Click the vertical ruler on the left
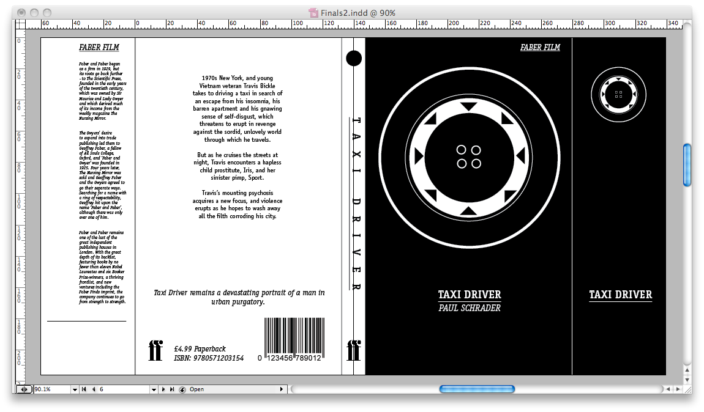The image size is (704, 412). (20, 206)
